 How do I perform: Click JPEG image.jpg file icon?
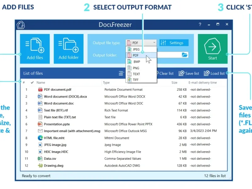(x=40, y=145)
